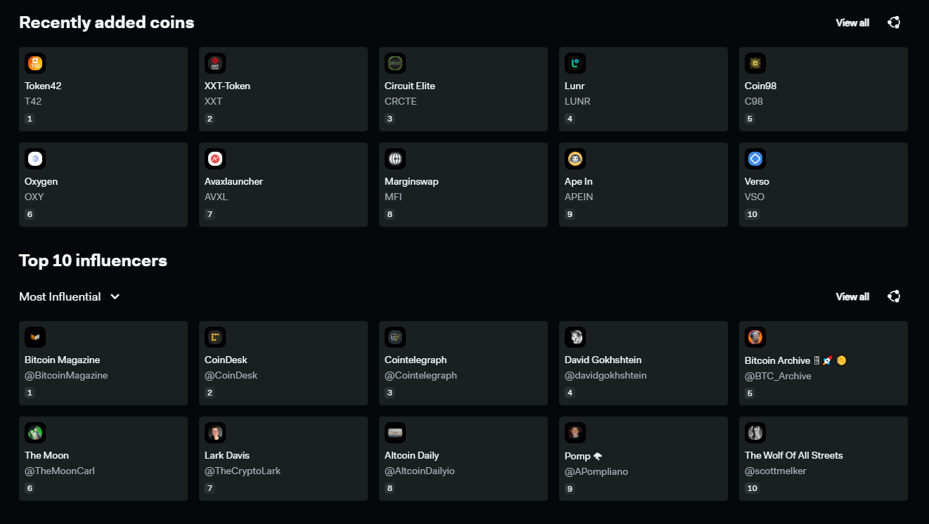Click the @BTC_Archive handle
Screen dimensions: 929x524
click(778, 376)
